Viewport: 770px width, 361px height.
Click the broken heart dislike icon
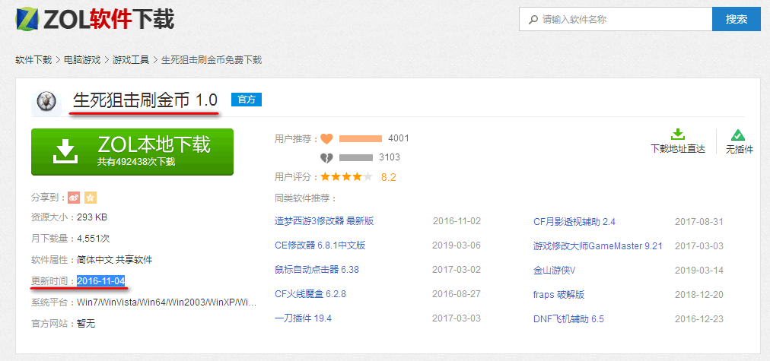pyautogui.click(x=326, y=158)
